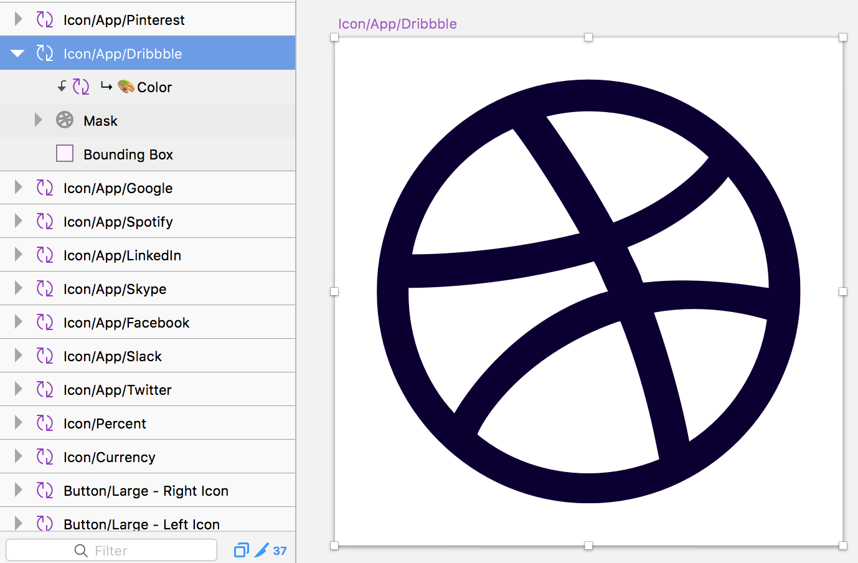The height and width of the screenshot is (563, 858).
Task: Expand the Icon/Currency layer
Action: tap(19, 457)
